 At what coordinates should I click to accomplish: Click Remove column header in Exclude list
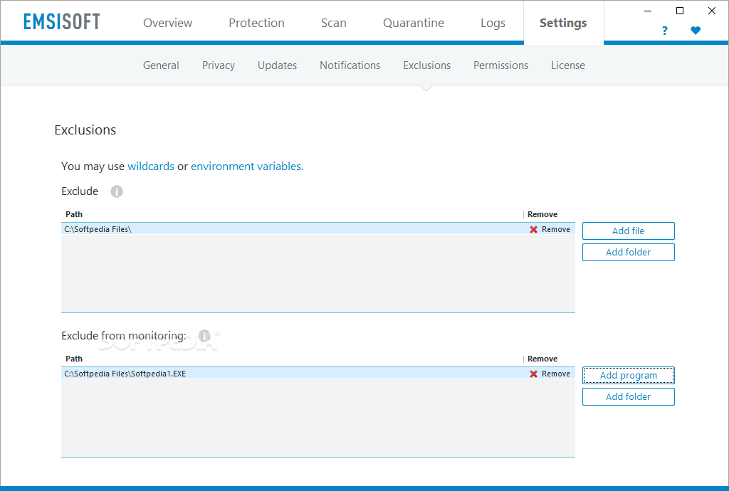542,214
